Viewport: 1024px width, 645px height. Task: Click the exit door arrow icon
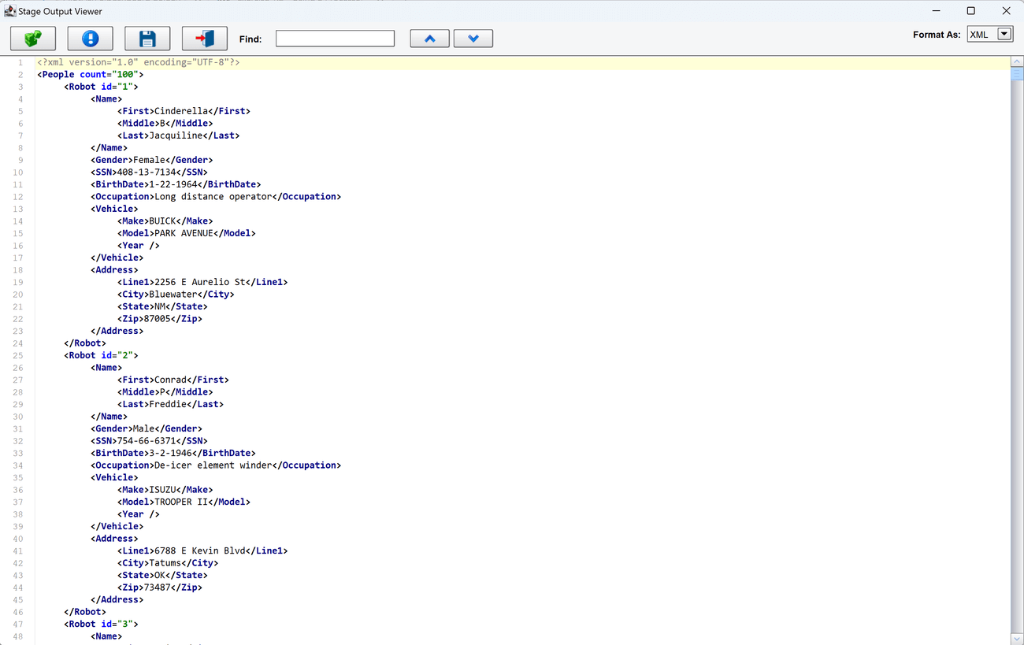(205, 39)
